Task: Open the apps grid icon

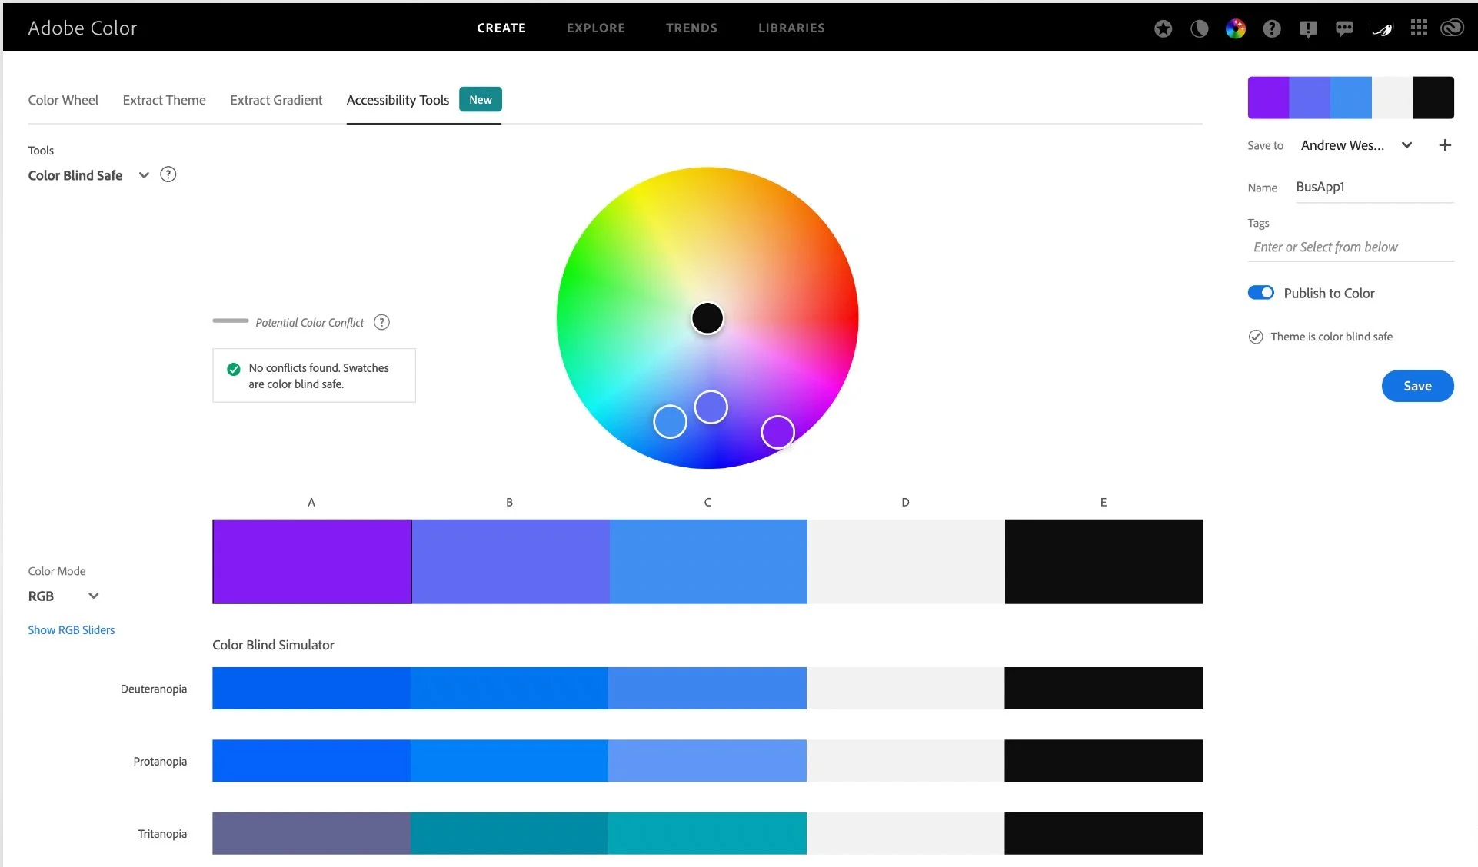Action: tap(1419, 28)
